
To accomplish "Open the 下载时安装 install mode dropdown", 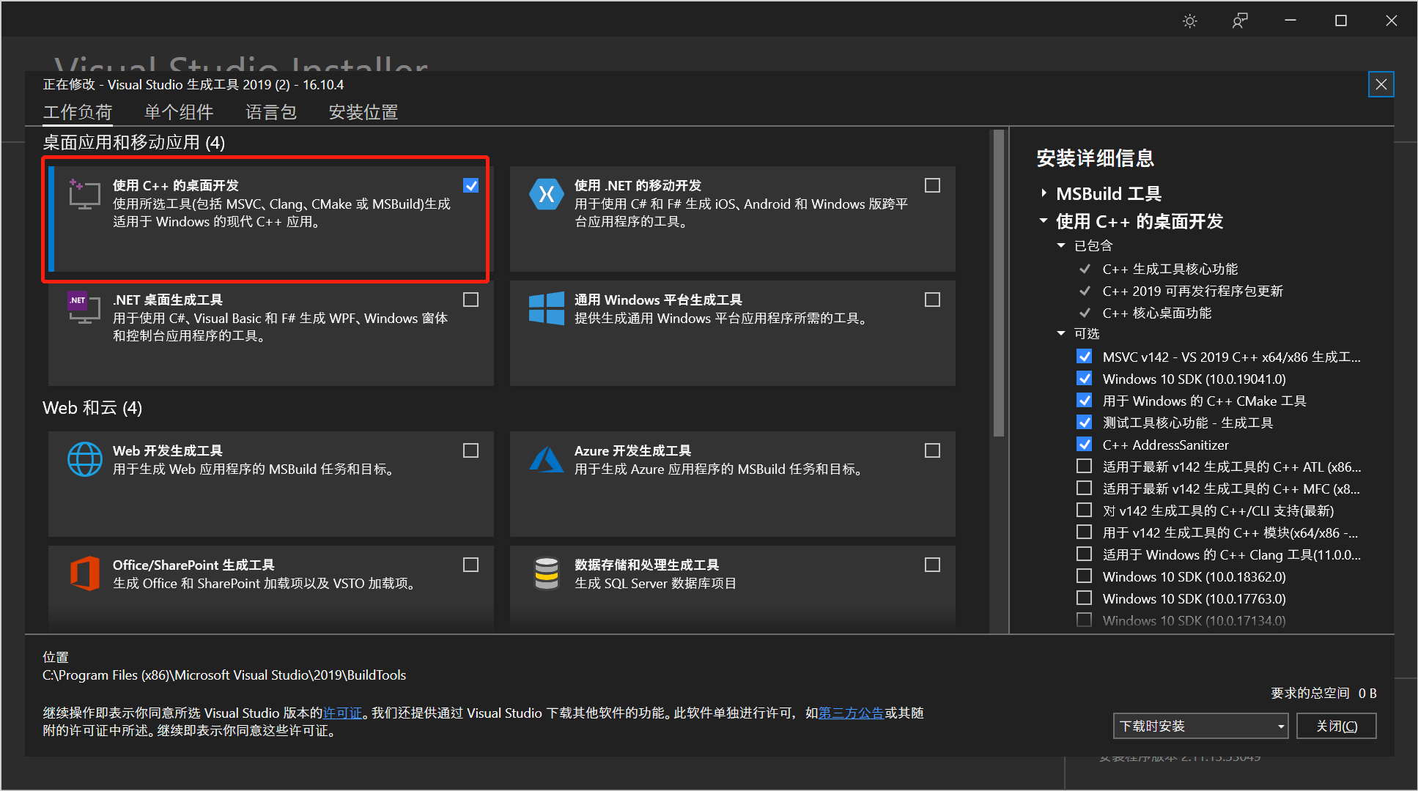I will 1200,726.
